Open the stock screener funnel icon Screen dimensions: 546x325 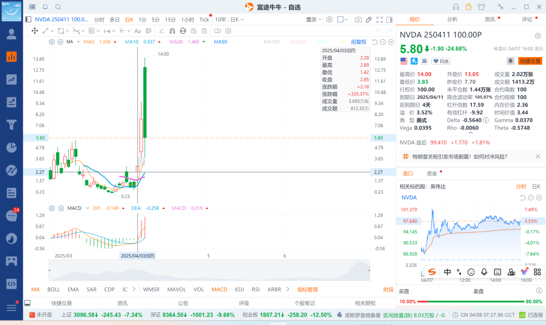click(x=12, y=125)
